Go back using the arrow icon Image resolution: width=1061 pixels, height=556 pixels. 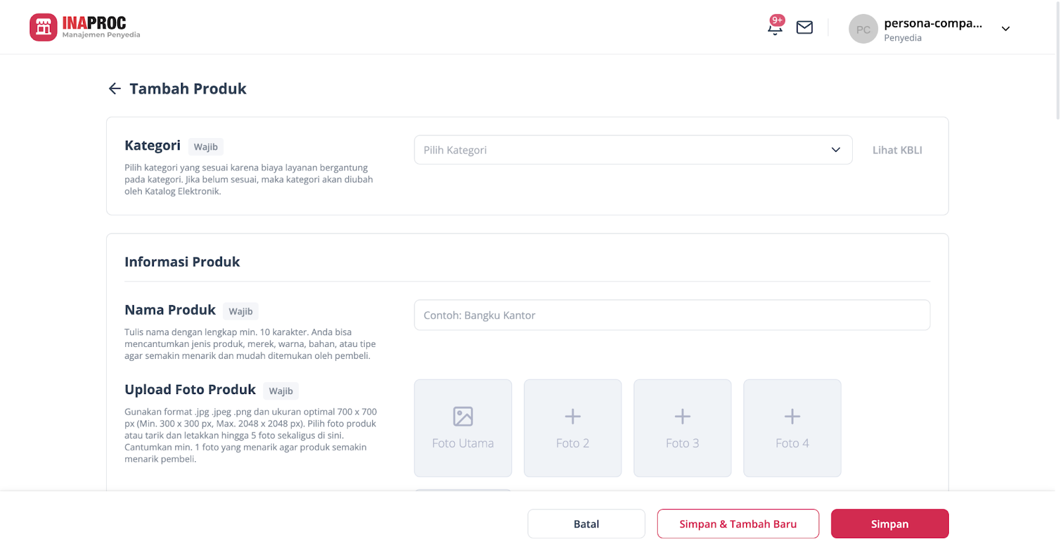[115, 89]
